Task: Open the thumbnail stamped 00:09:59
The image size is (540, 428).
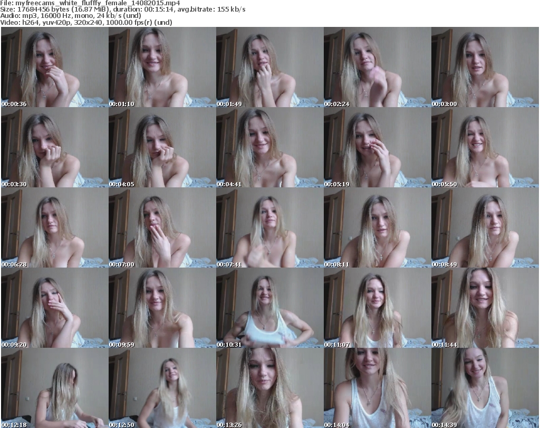Action: [162, 308]
